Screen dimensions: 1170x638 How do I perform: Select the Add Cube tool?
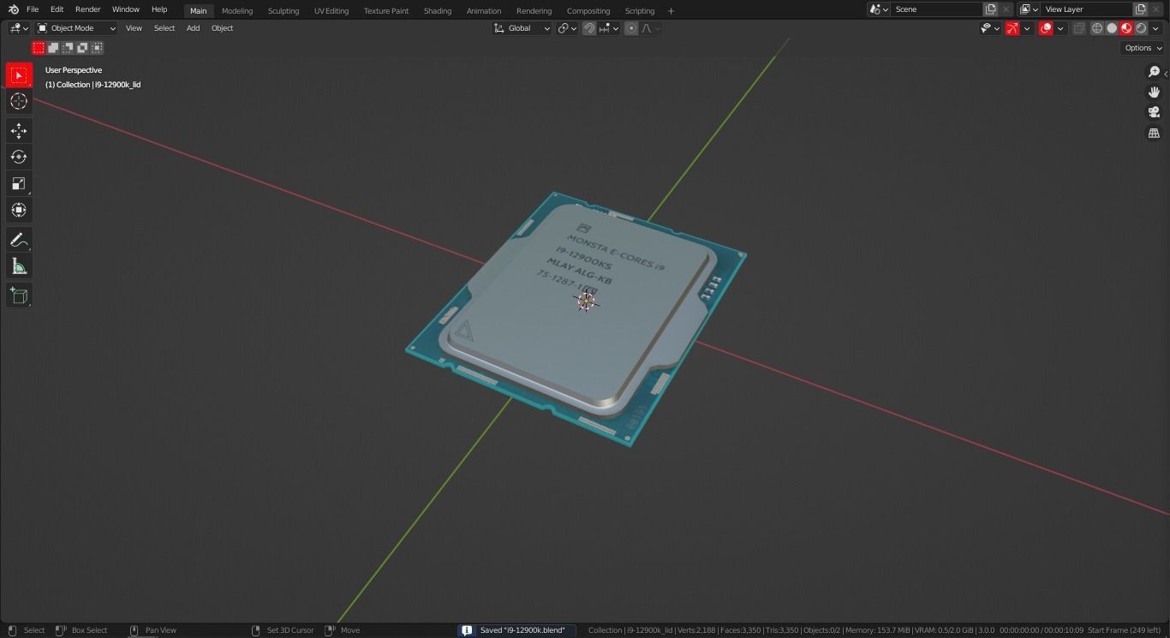tap(19, 295)
